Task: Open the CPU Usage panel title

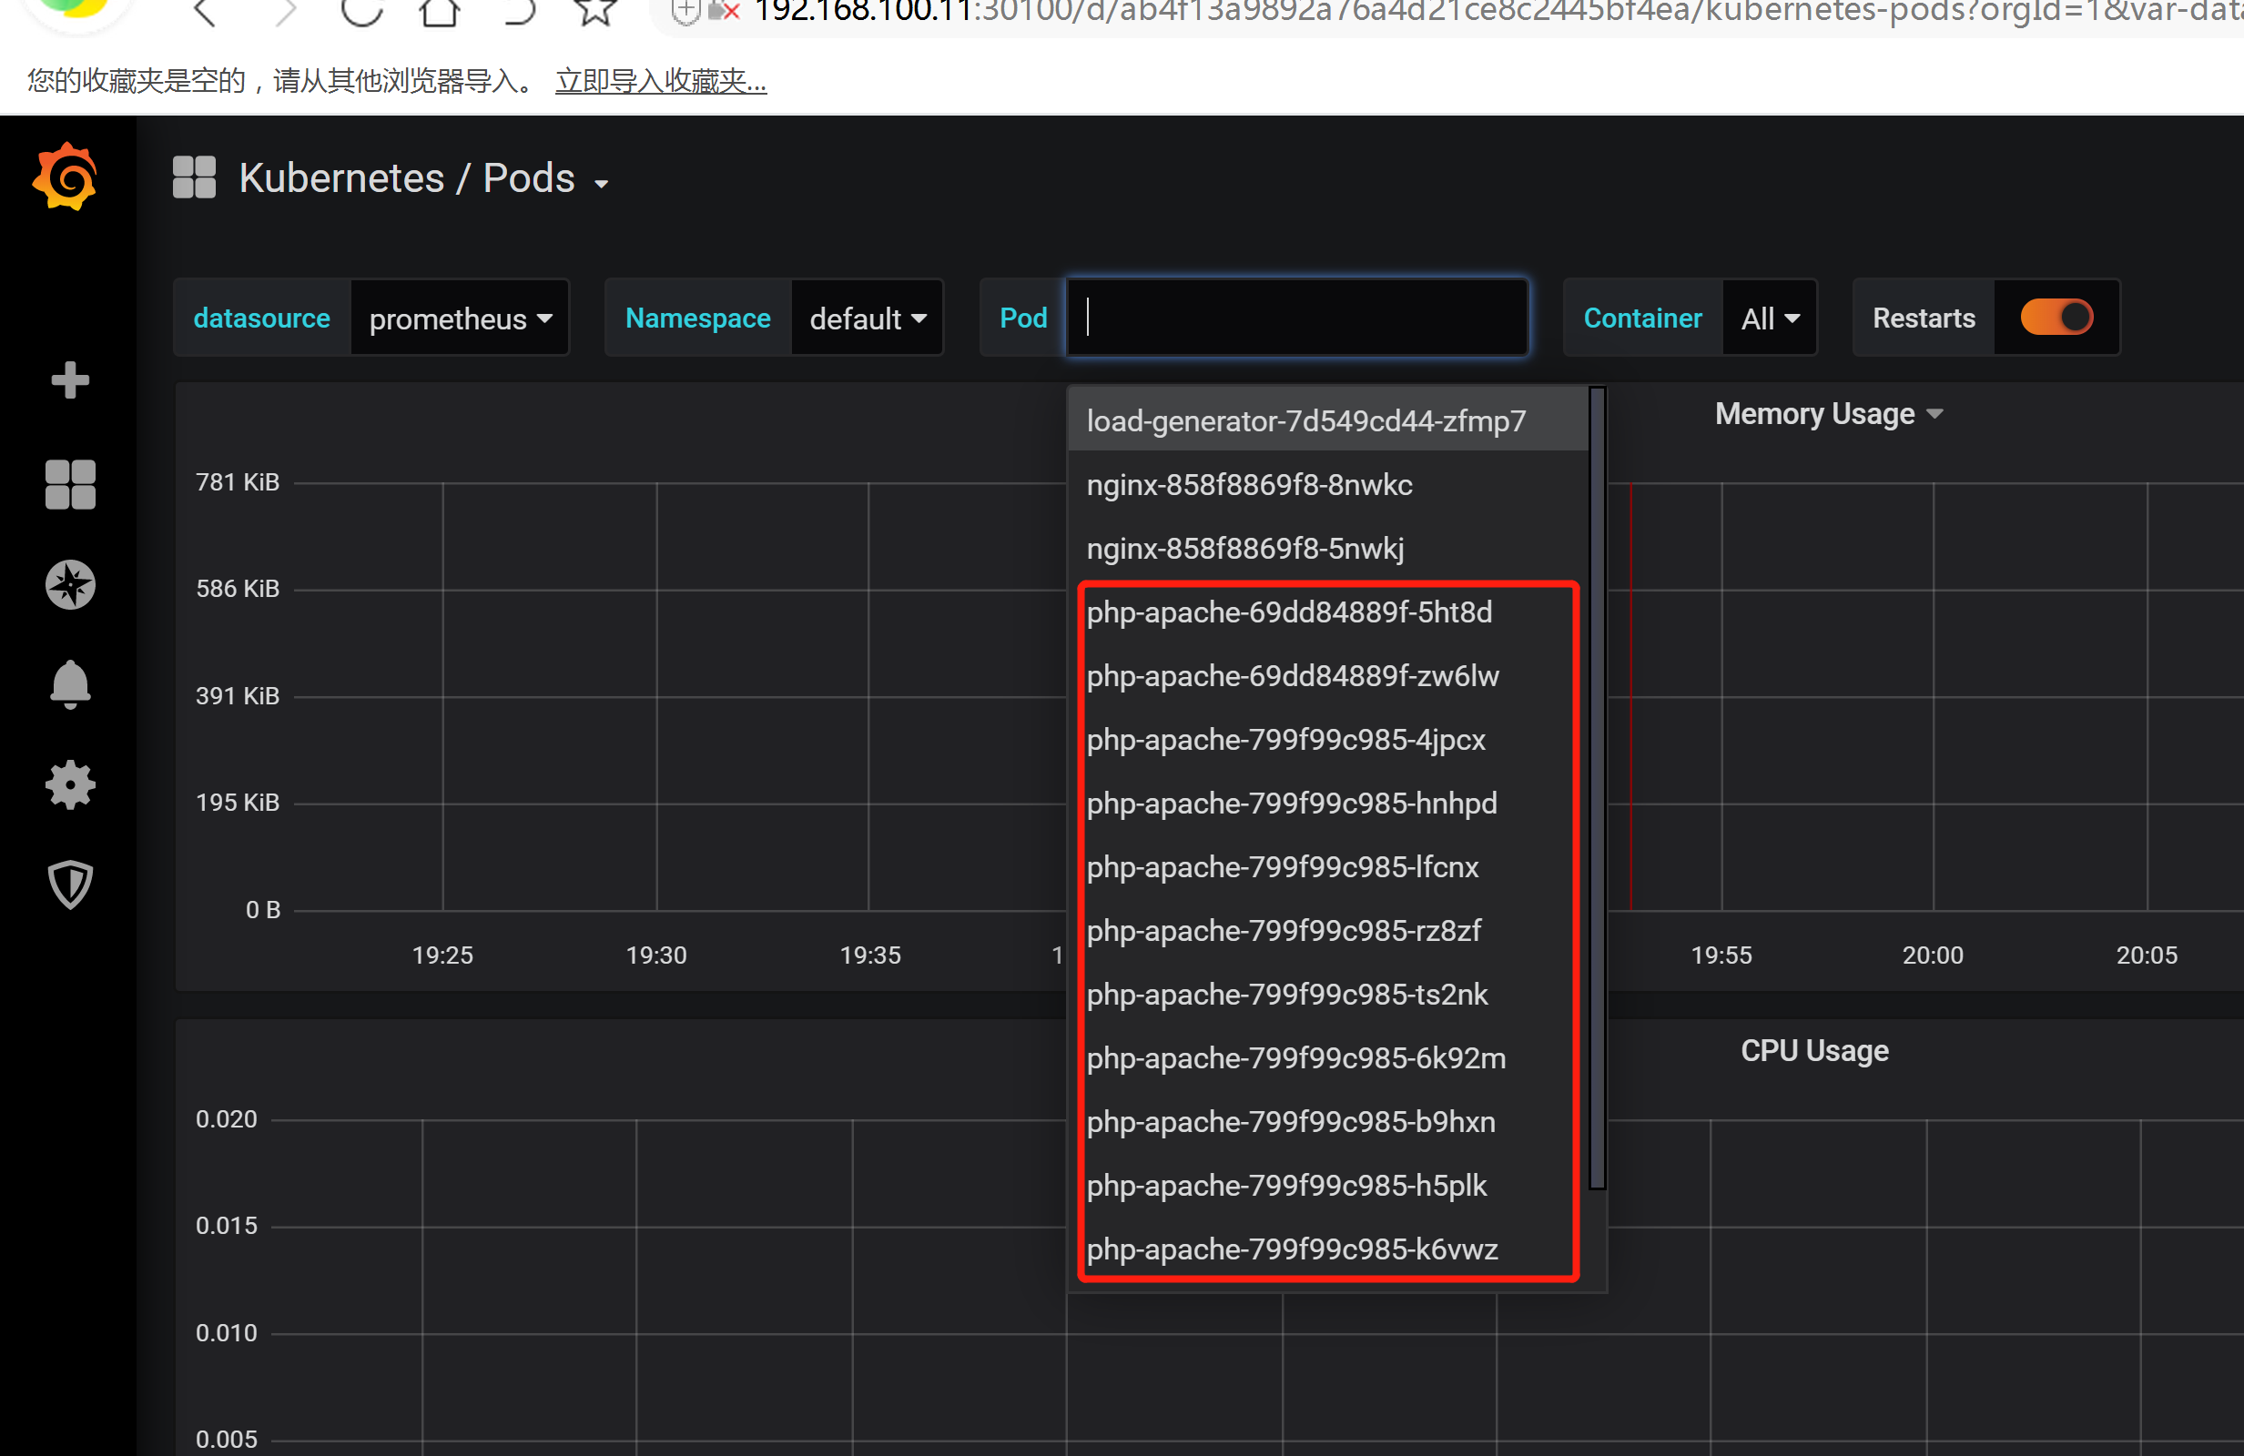Action: (1814, 1051)
